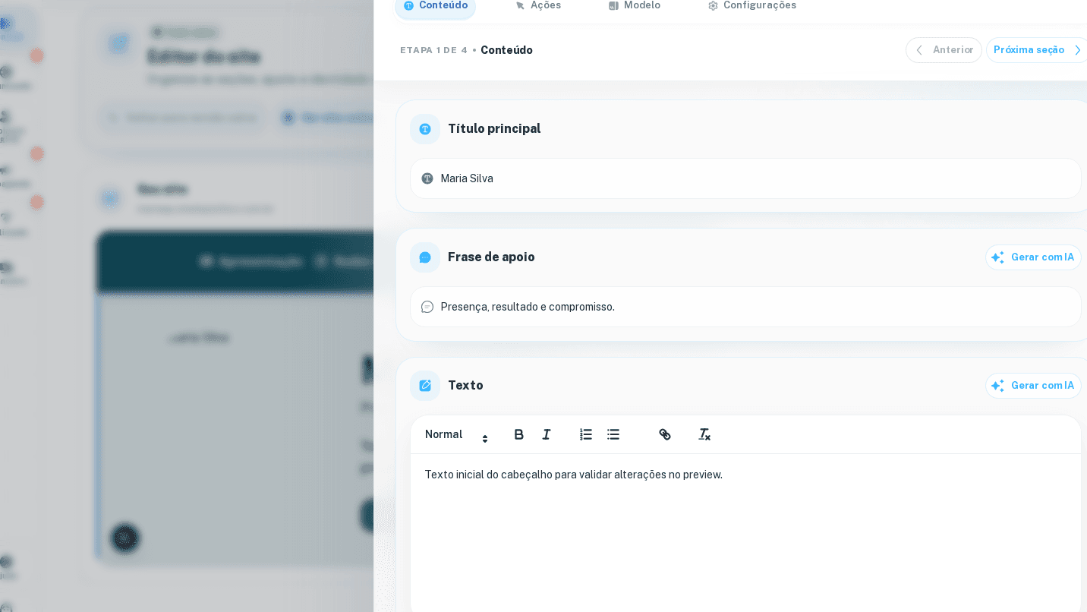Open the Normal paragraph style dropdown

pyautogui.click(x=457, y=435)
